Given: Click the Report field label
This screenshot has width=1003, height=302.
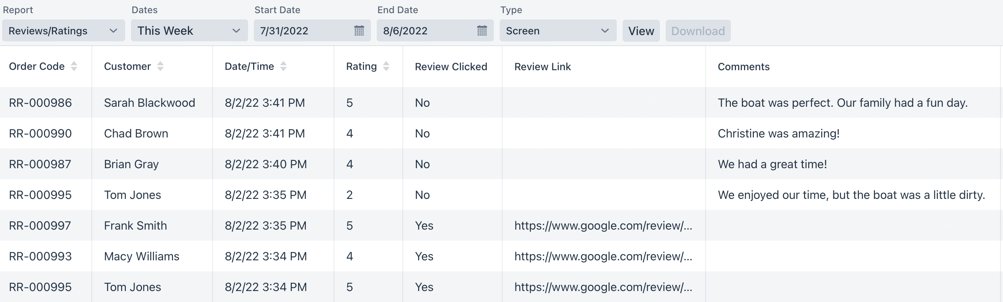Looking at the screenshot, I should (18, 10).
